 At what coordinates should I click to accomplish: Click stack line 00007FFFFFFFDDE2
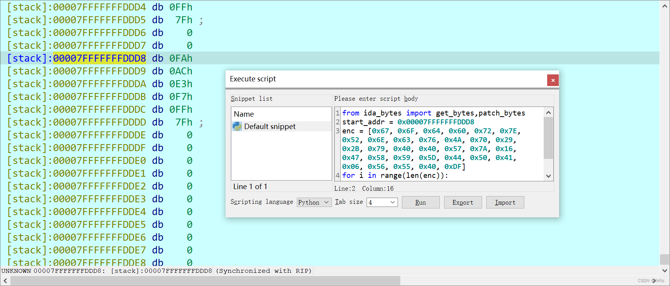100,186
